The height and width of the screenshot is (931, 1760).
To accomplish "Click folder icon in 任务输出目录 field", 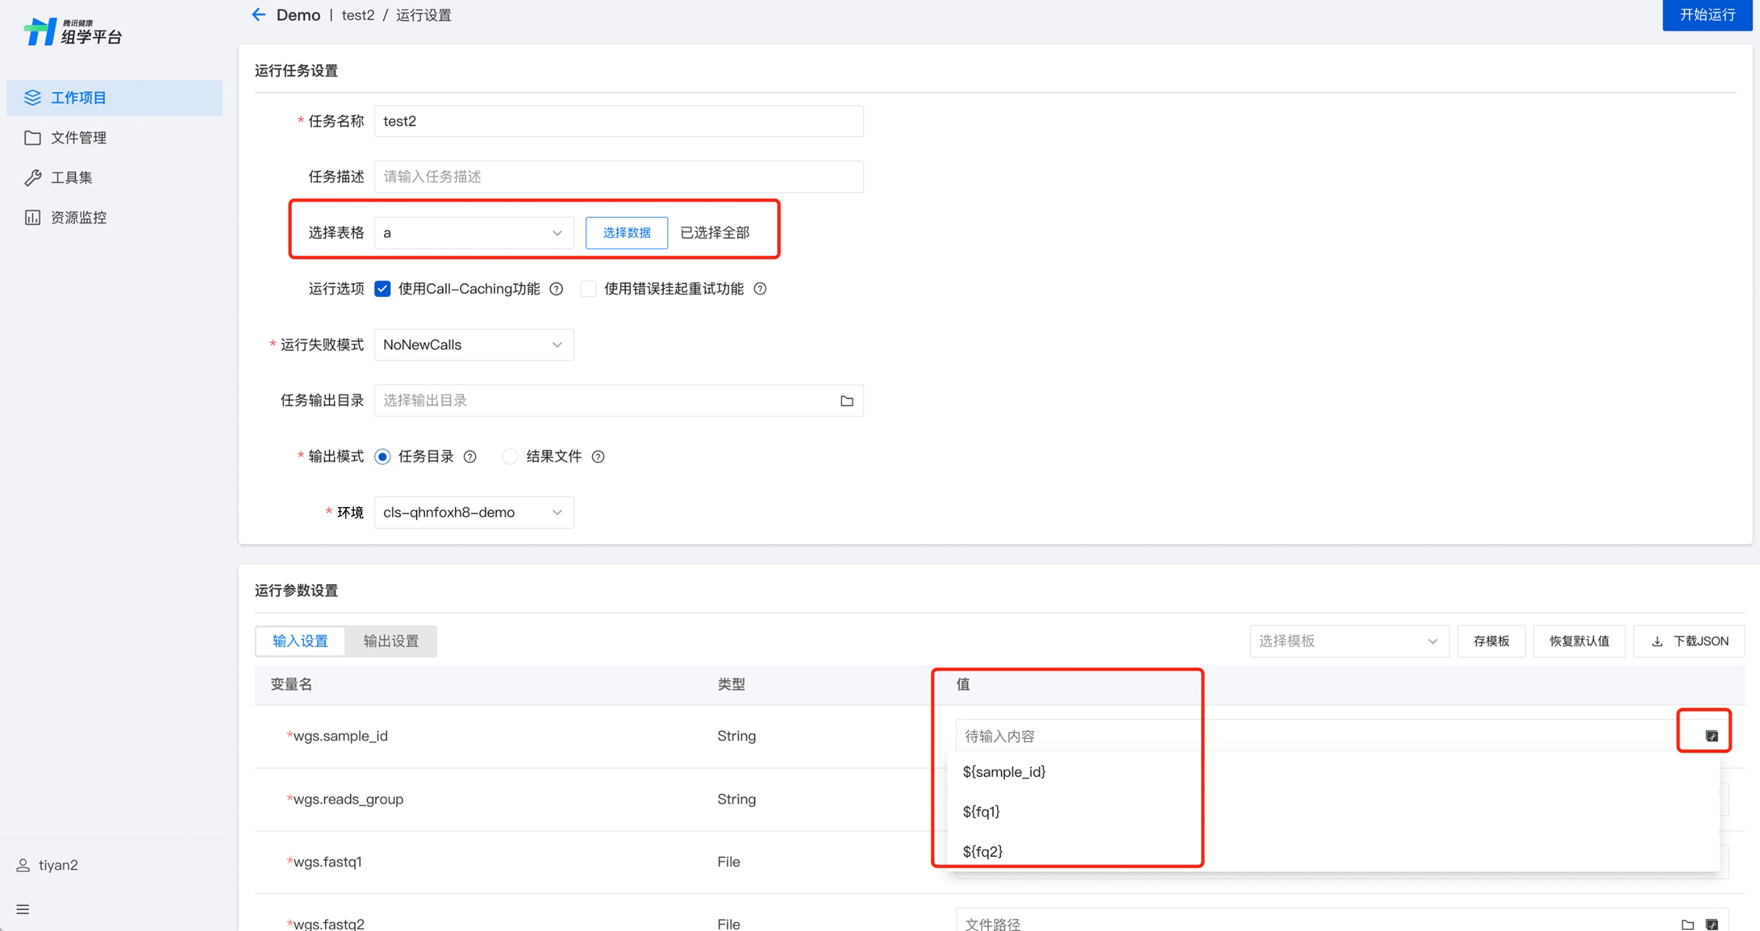I will coord(847,401).
